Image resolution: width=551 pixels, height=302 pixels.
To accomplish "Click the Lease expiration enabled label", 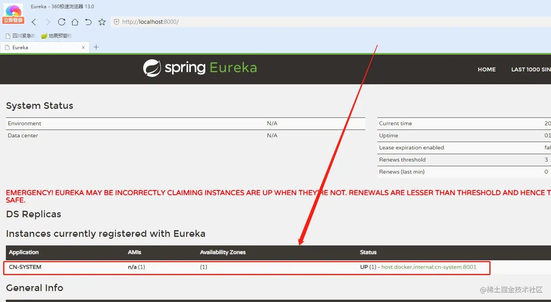I will tap(412, 147).
